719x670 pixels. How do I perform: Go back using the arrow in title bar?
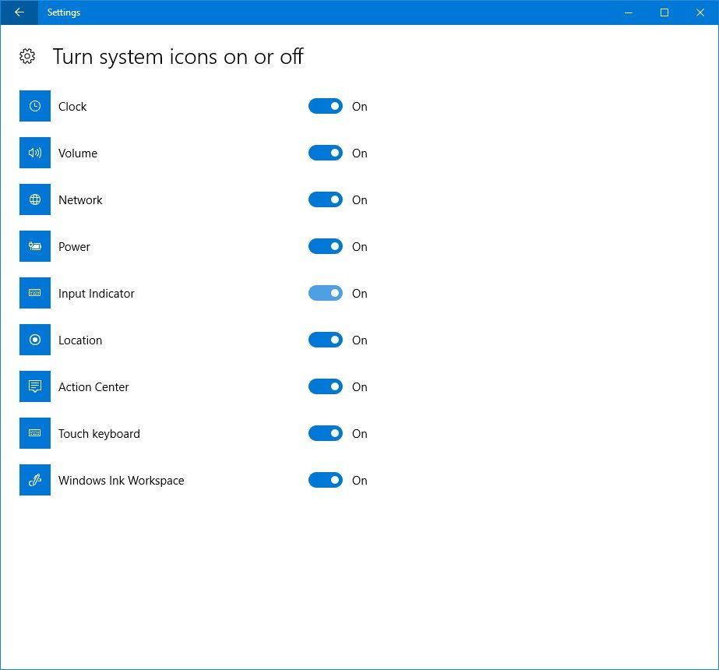point(19,12)
